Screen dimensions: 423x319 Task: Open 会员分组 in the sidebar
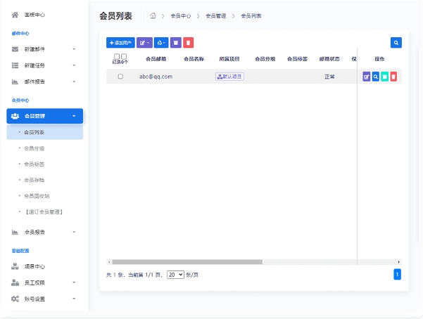[x=34, y=148]
